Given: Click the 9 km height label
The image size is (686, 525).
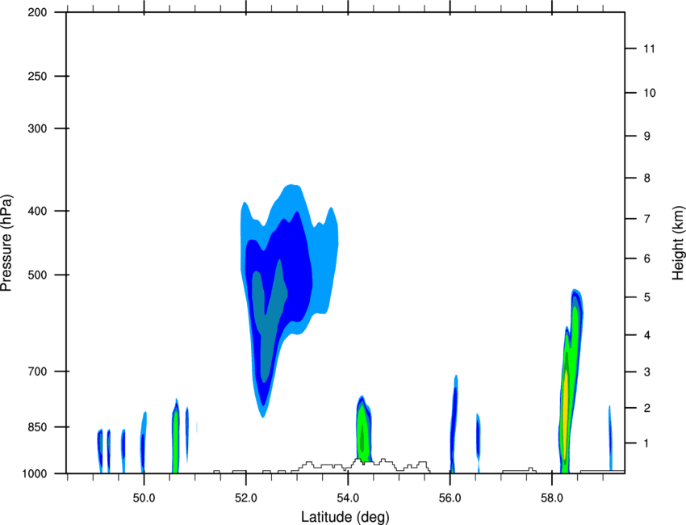Looking at the screenshot, I should [x=646, y=136].
